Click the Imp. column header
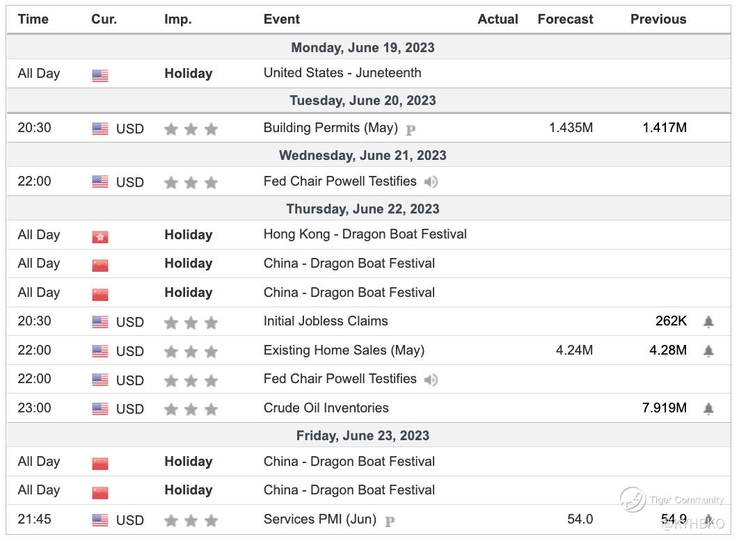Screen dimensions: 739x541 [x=178, y=19]
